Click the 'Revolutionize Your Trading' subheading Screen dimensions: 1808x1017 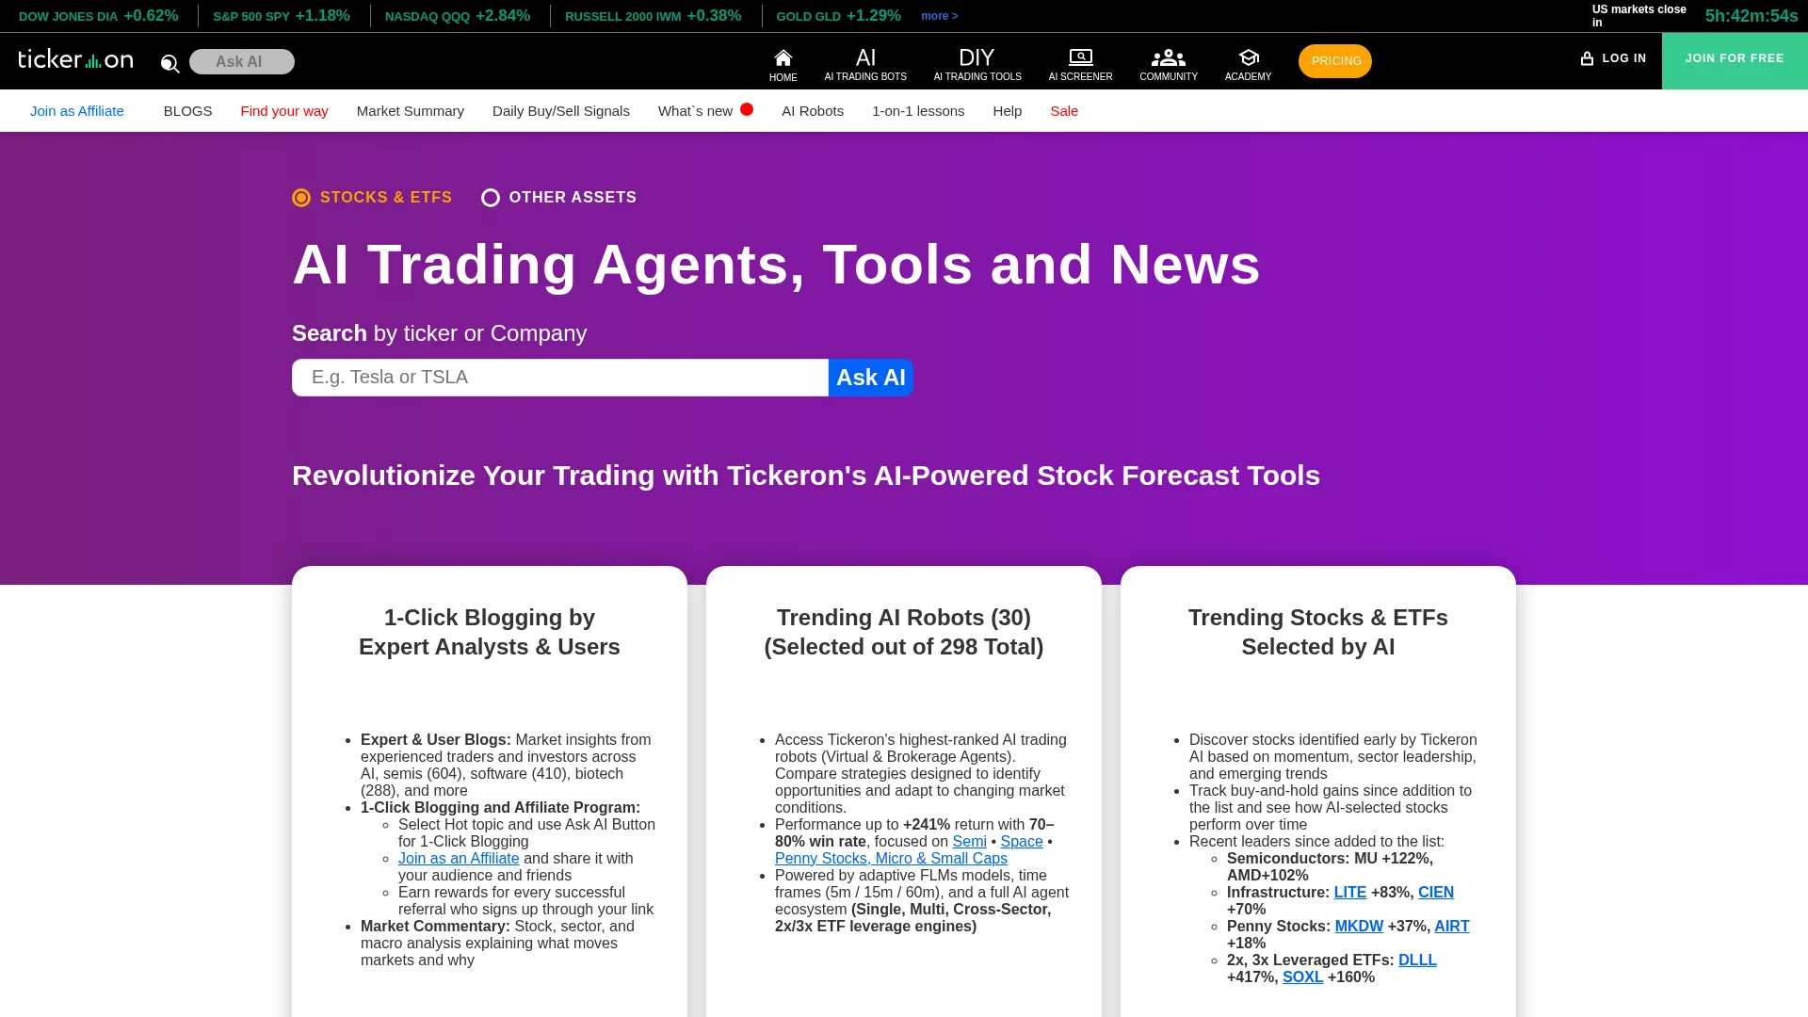[806, 476]
